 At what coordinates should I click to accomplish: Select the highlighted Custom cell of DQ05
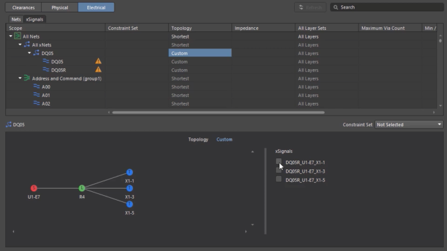[200, 53]
